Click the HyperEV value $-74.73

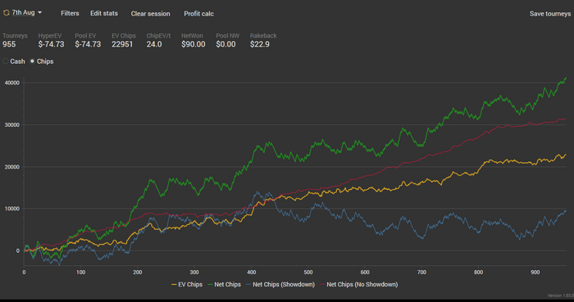pos(51,44)
